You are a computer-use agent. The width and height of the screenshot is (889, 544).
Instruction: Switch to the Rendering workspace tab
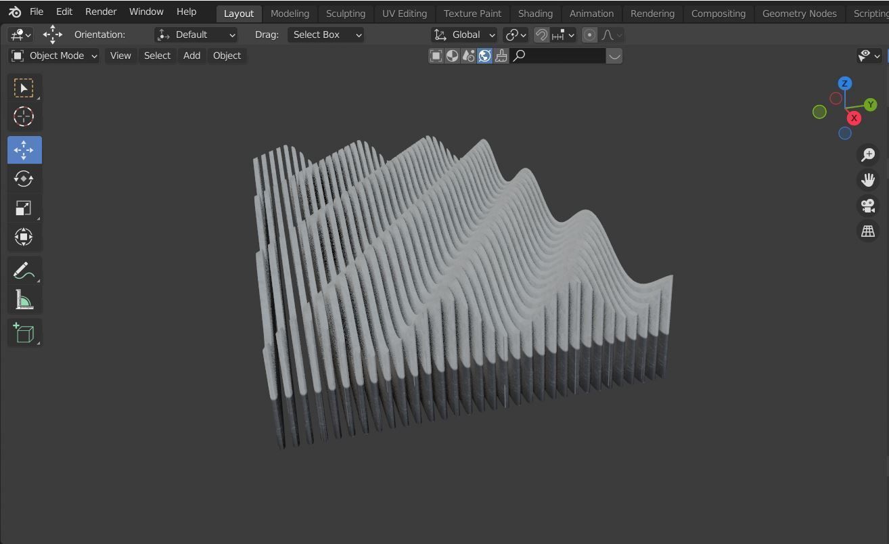coord(652,14)
